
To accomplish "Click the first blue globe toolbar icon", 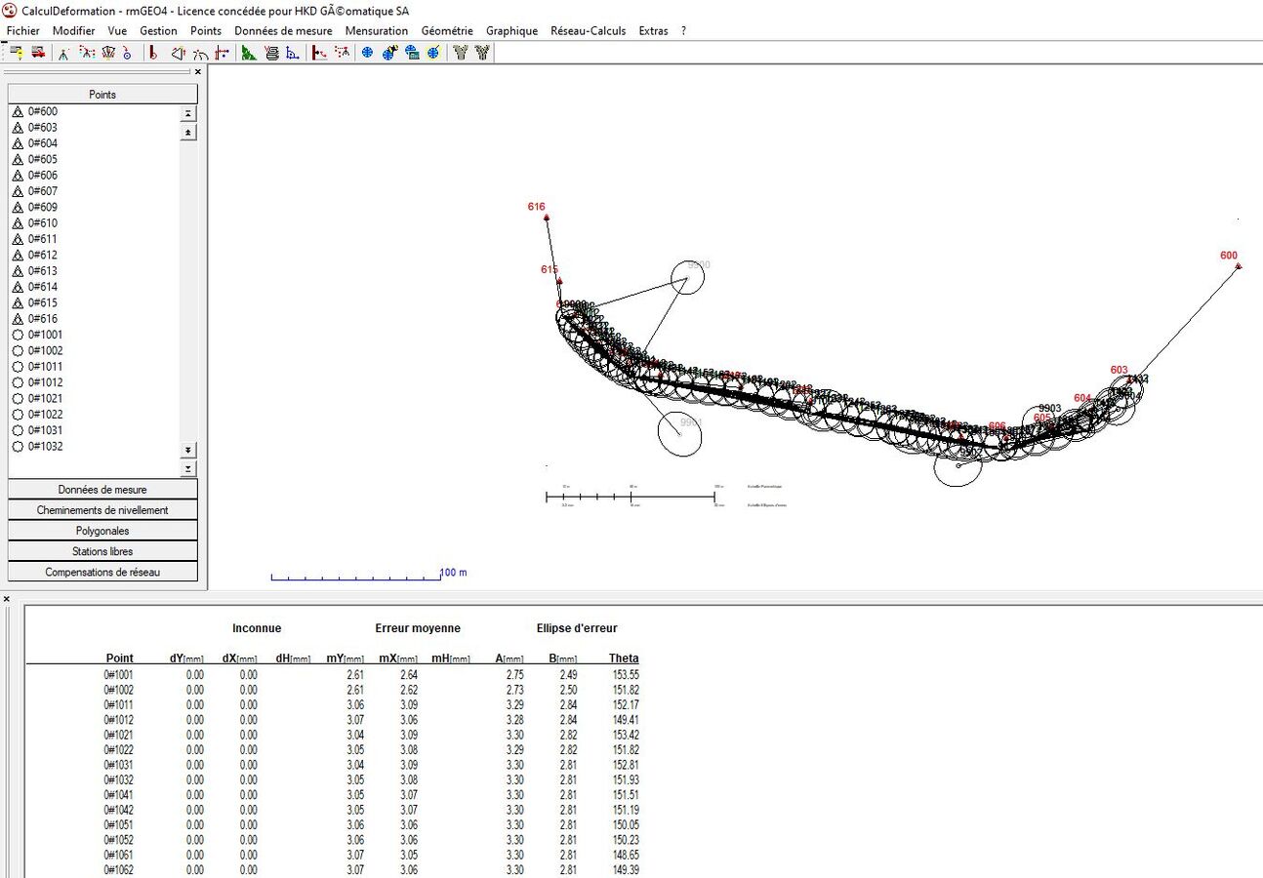I will pyautogui.click(x=367, y=53).
